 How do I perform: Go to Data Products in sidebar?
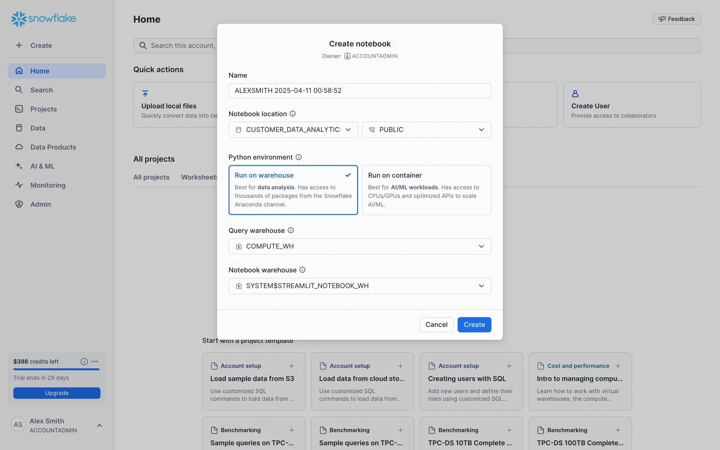(53, 147)
